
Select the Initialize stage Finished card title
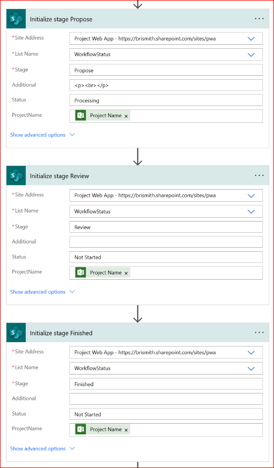point(61,333)
